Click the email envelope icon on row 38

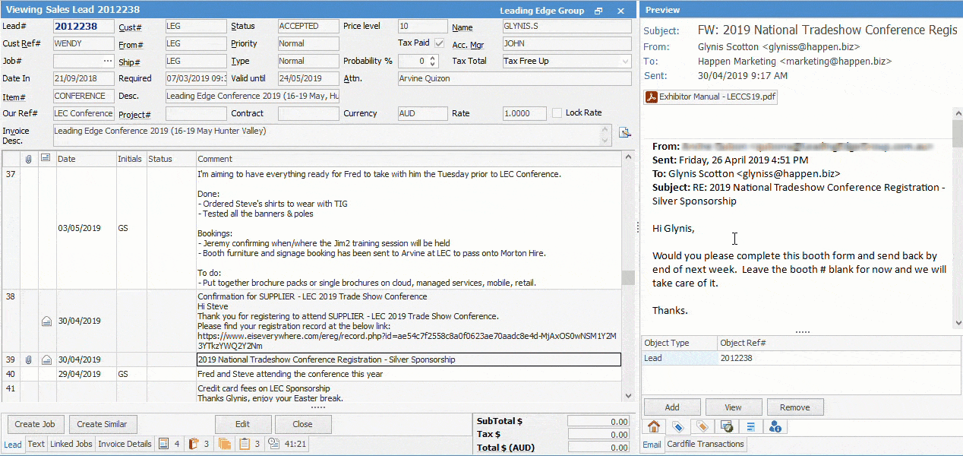(x=46, y=321)
